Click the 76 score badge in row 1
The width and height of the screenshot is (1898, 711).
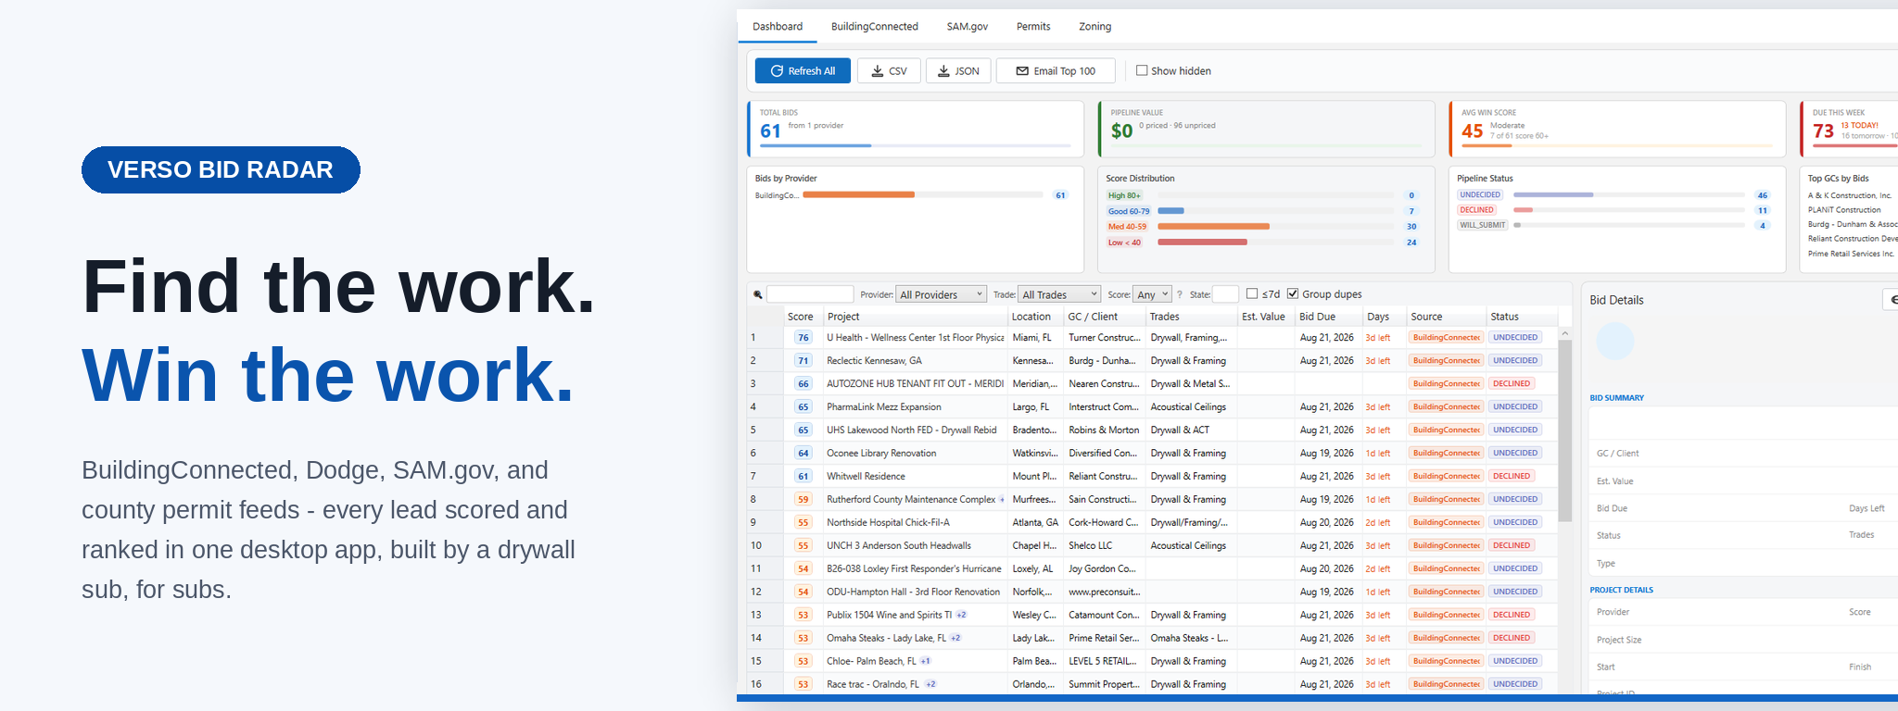(803, 338)
